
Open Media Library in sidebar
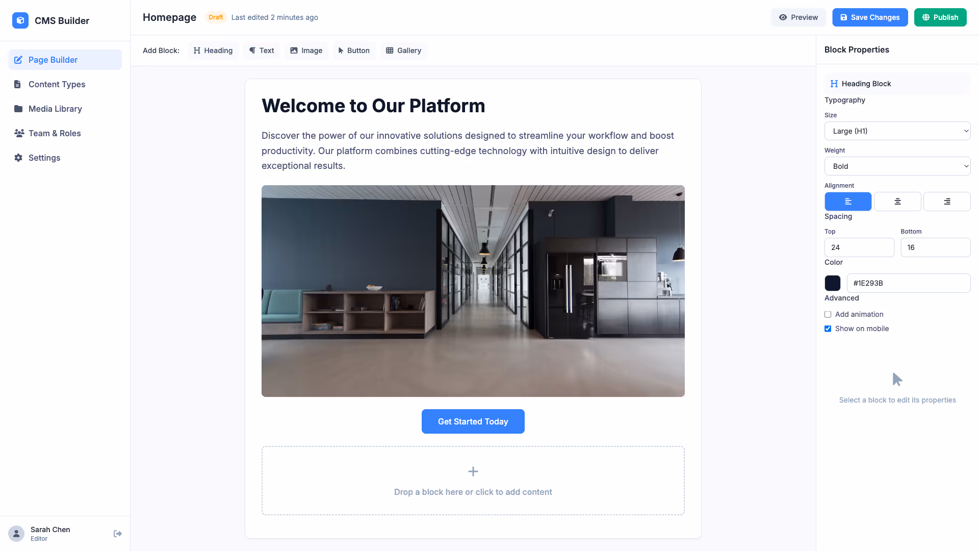point(55,109)
